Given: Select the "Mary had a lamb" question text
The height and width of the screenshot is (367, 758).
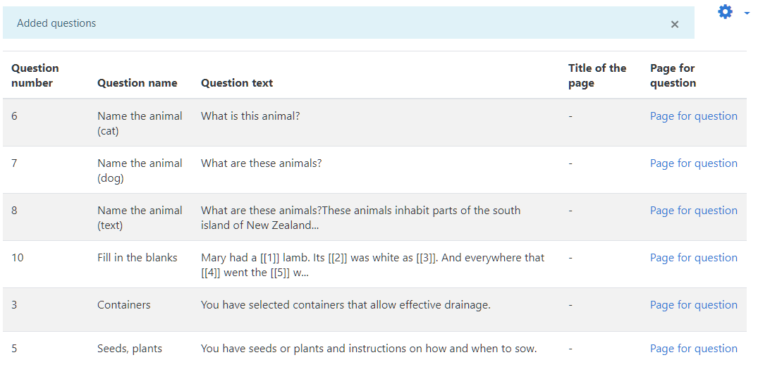Looking at the screenshot, I should coord(372,265).
